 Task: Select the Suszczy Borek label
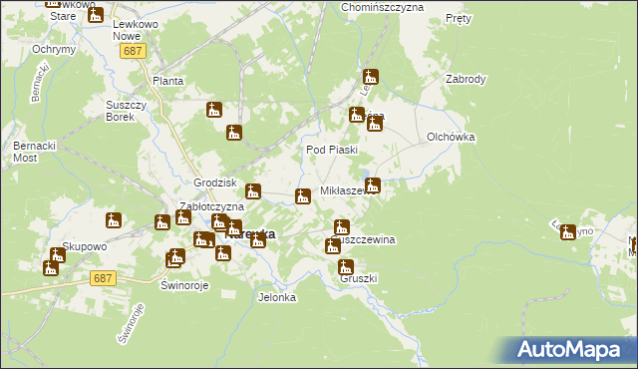click(127, 111)
